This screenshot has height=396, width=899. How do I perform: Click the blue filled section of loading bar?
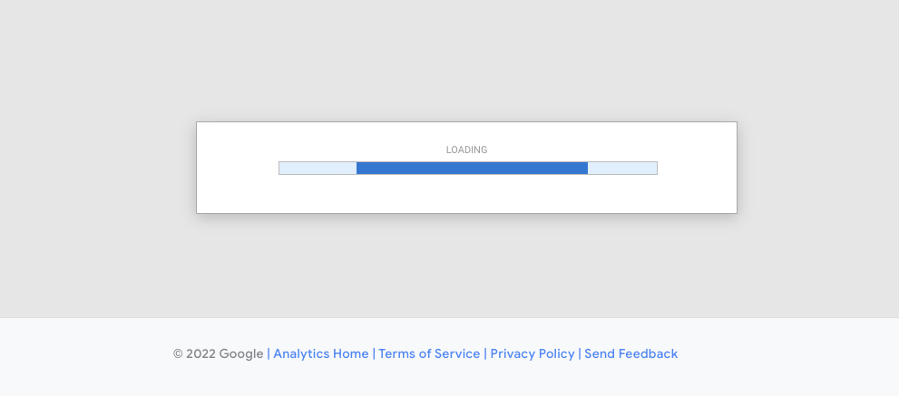pos(472,168)
